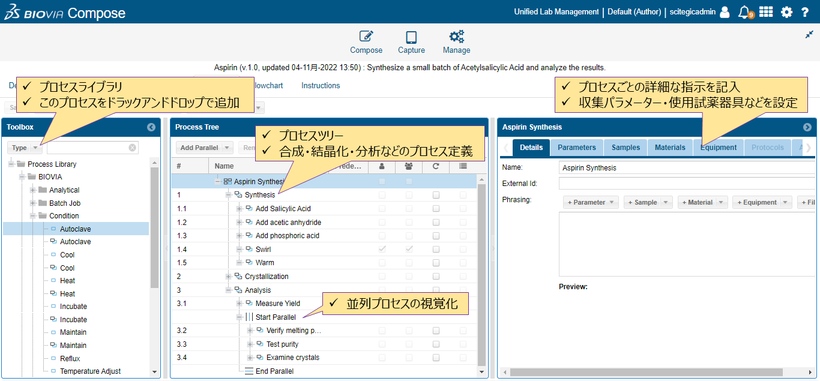Tick circular-arrow column checkbox for Add phosphoric acid
The height and width of the screenshot is (381, 820).
coord(436,236)
